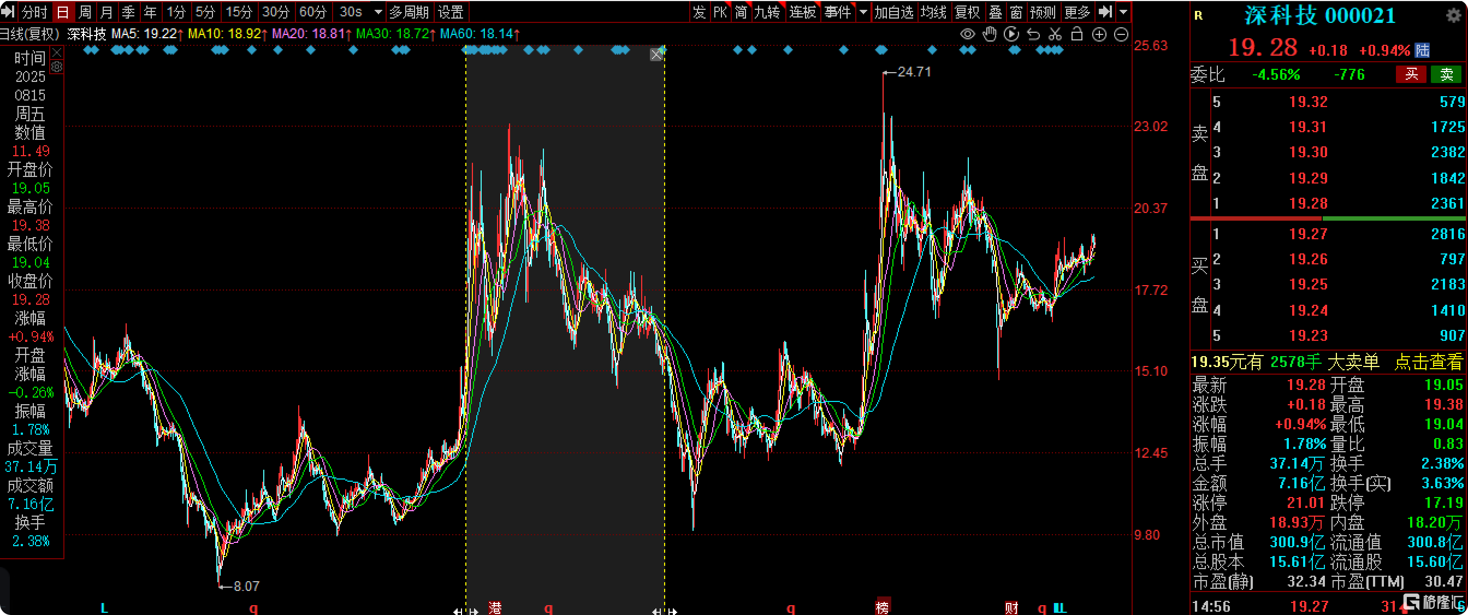
Task: Close the shaded range selection box
Action: coord(656,55)
